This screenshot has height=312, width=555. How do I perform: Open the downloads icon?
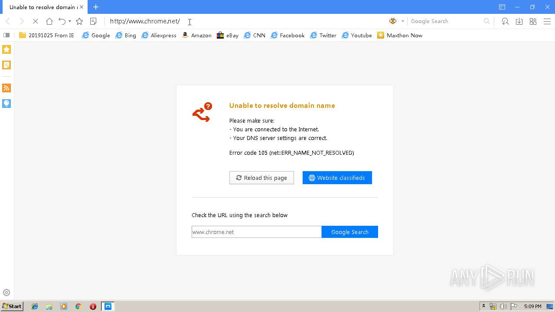point(519,21)
